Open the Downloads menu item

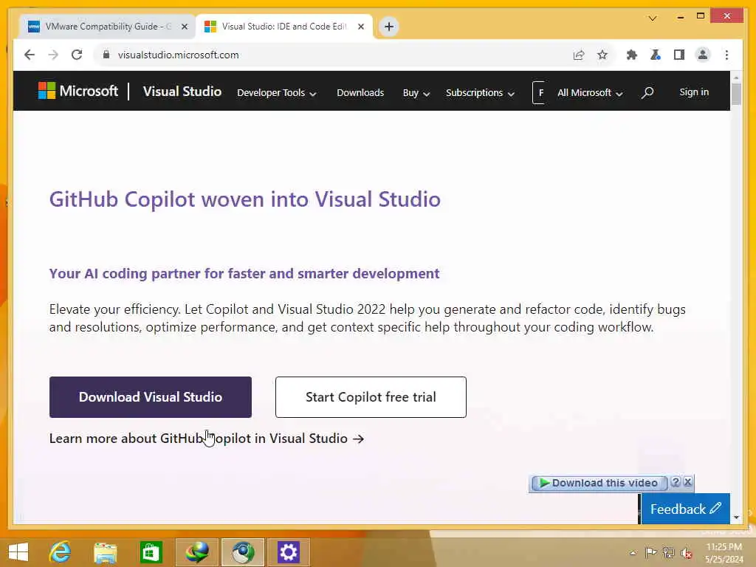click(360, 92)
